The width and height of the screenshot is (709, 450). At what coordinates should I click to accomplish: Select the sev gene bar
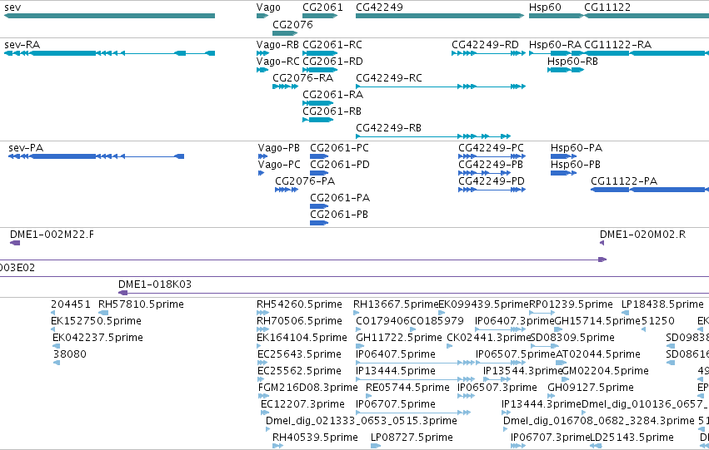109,16
